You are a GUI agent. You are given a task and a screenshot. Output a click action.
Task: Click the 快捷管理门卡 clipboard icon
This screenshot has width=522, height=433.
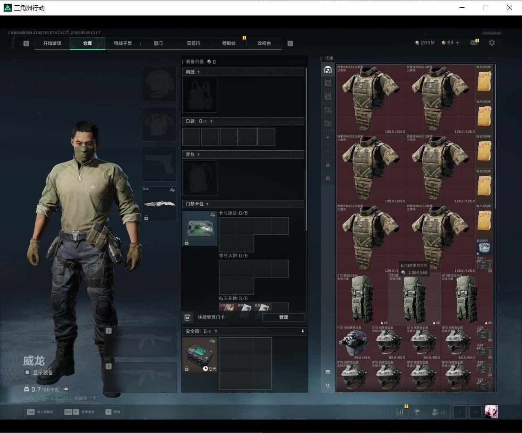(x=187, y=317)
